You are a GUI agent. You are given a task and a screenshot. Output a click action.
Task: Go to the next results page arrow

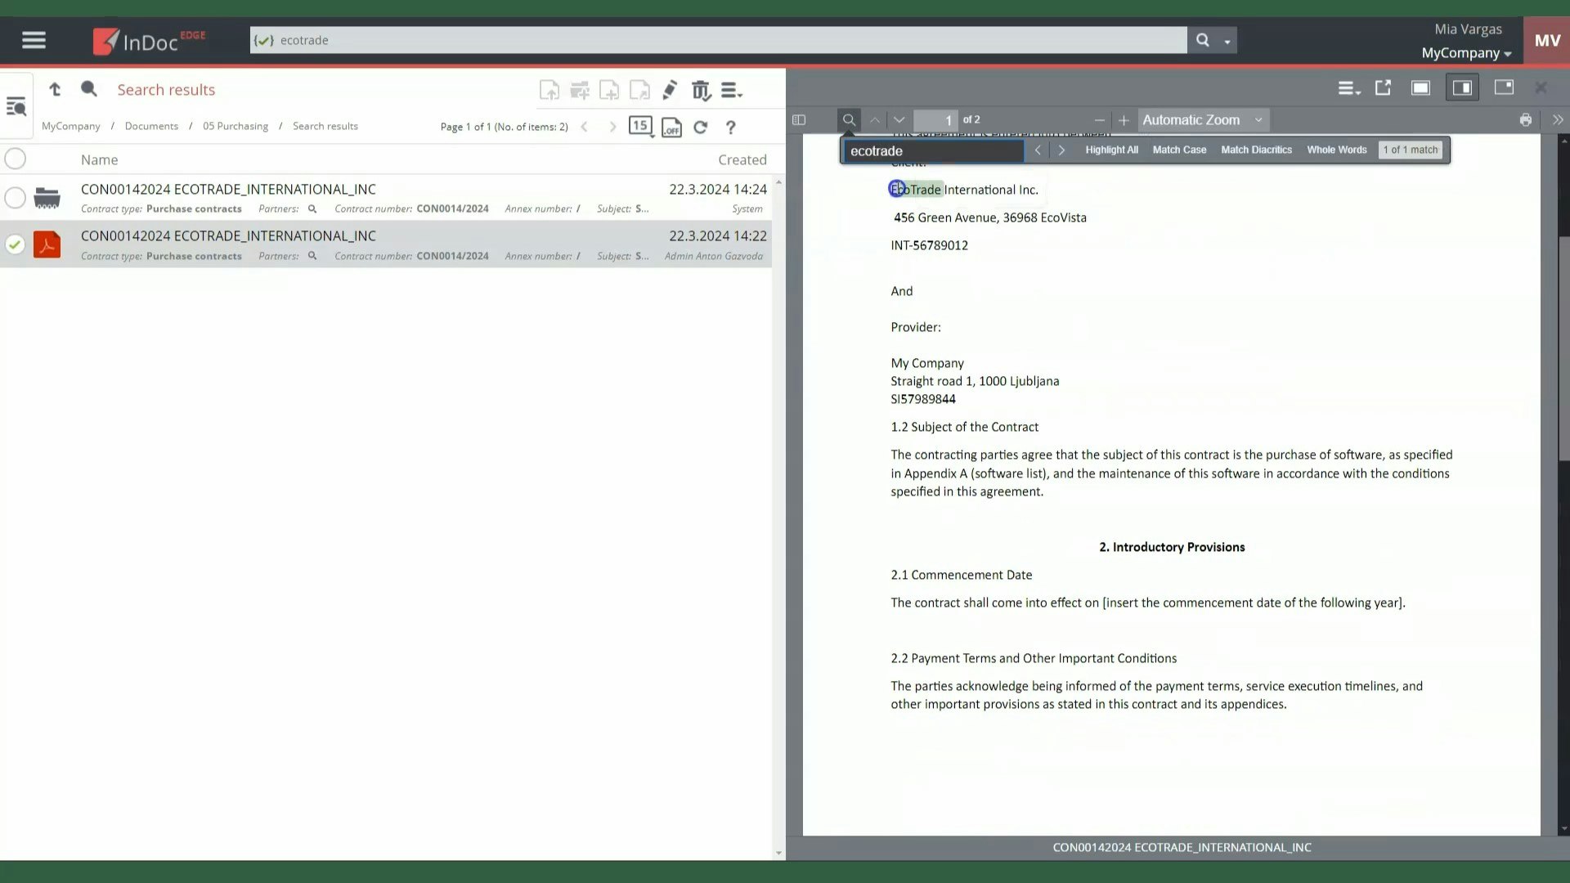click(x=612, y=127)
